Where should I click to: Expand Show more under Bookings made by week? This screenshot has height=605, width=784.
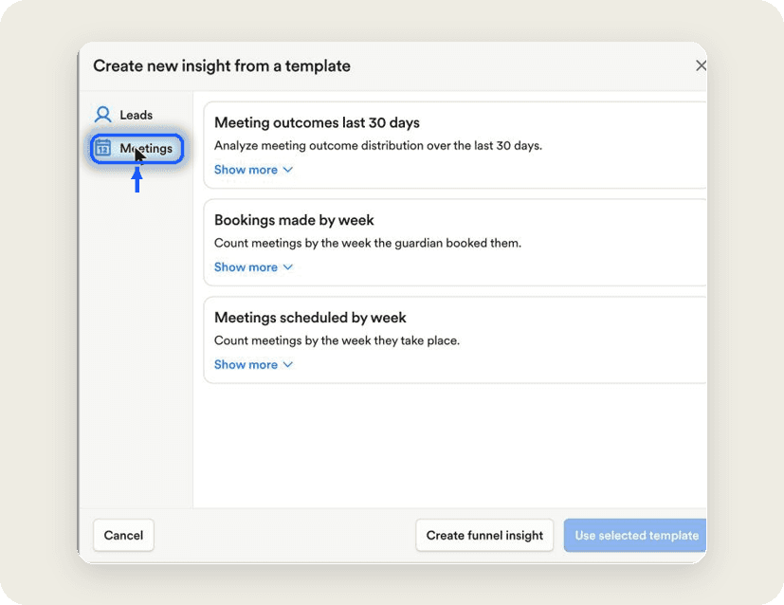(x=253, y=267)
